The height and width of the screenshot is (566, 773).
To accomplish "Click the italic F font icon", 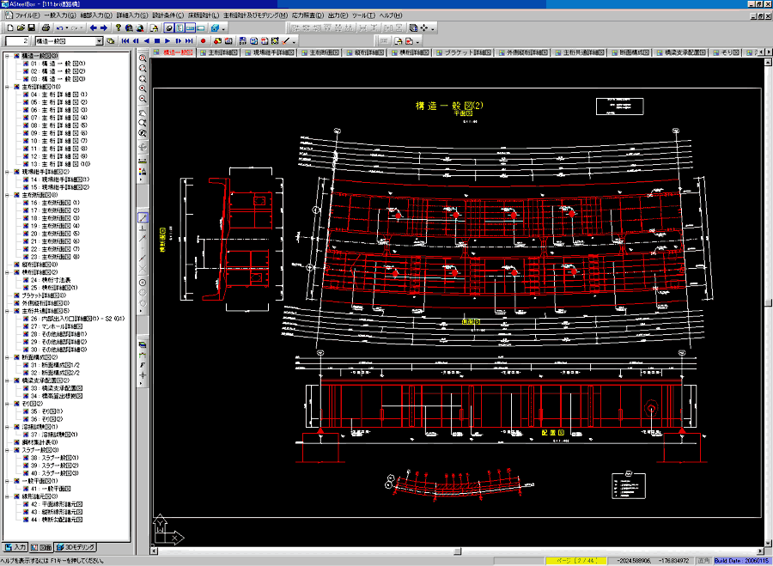I will [143, 365].
